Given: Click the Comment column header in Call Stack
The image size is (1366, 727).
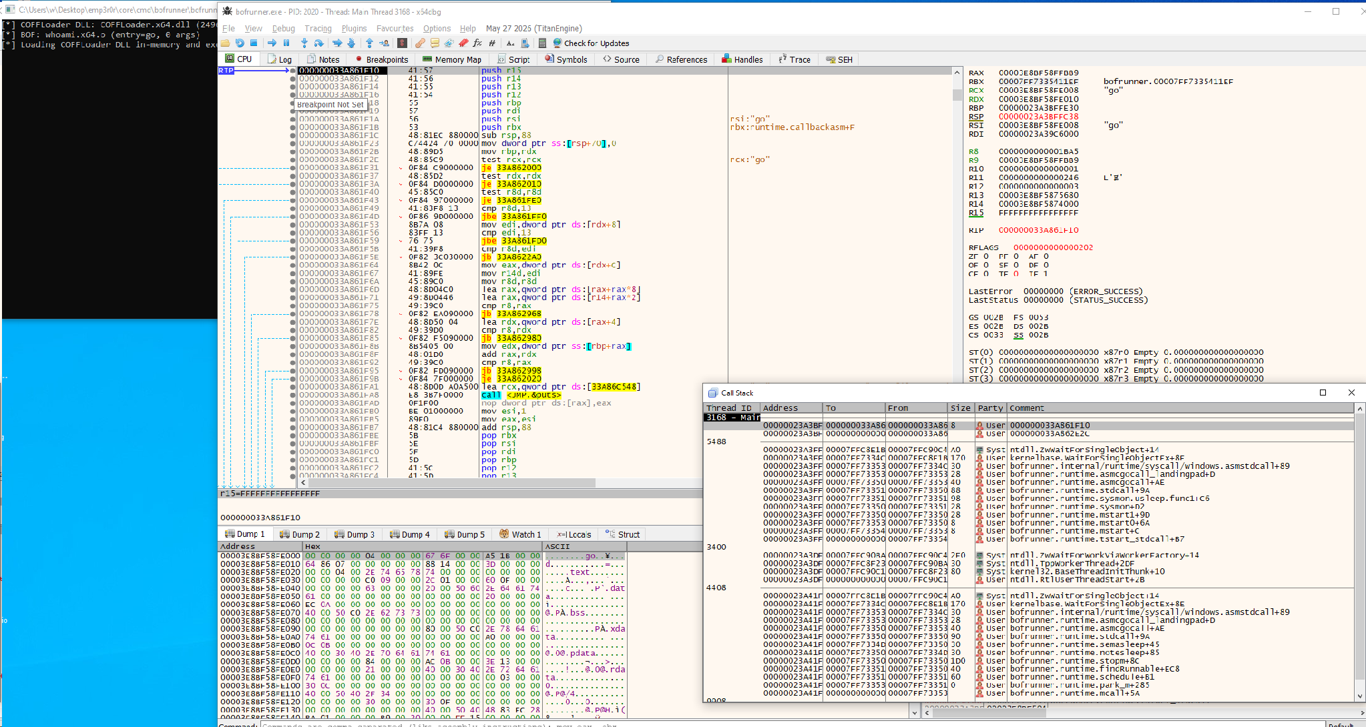Looking at the screenshot, I should (1180, 408).
